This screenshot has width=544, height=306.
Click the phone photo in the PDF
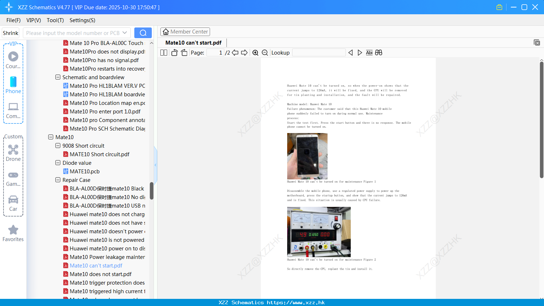pyautogui.click(x=307, y=156)
